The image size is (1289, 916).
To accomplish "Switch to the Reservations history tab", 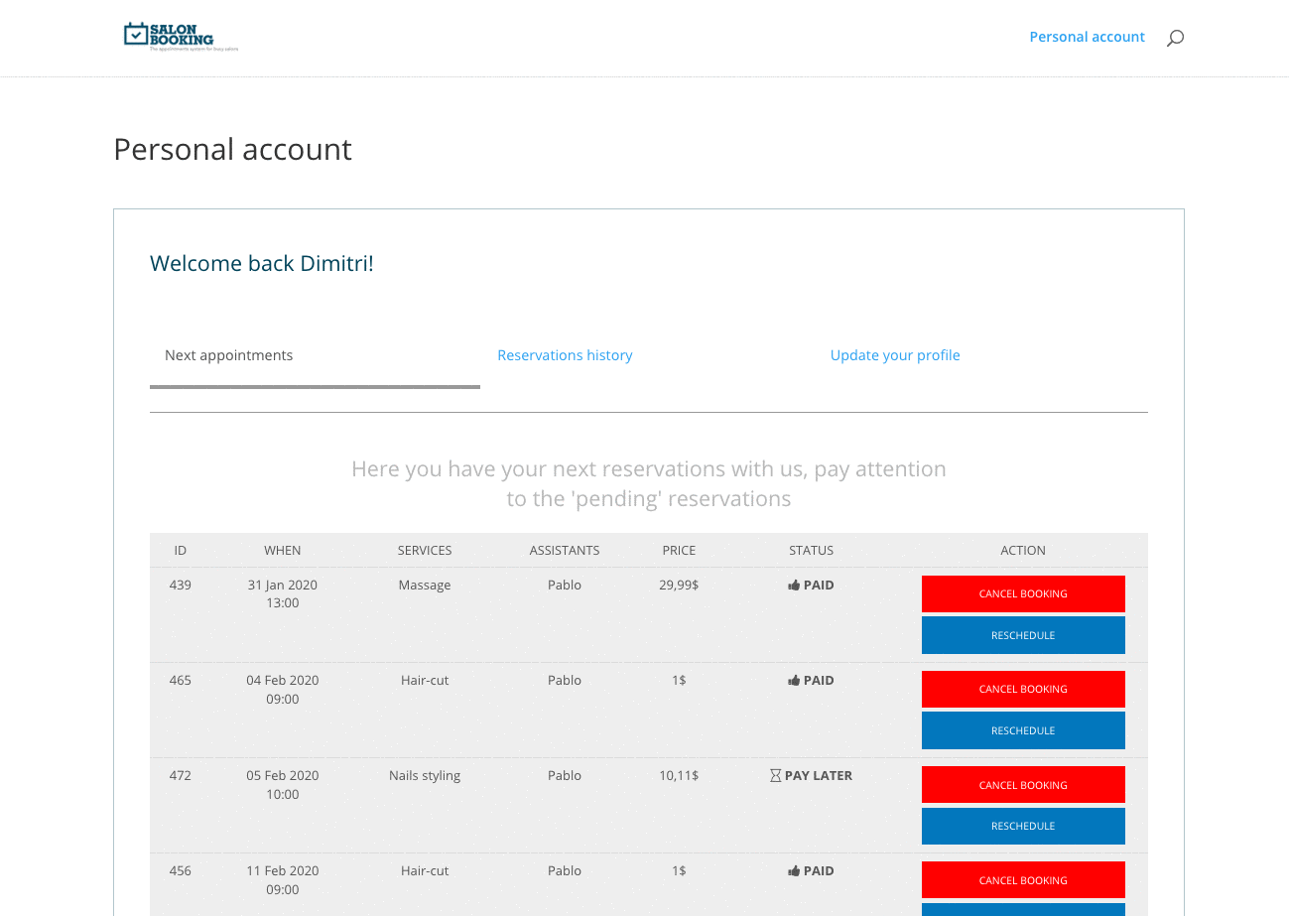I will tap(565, 355).
